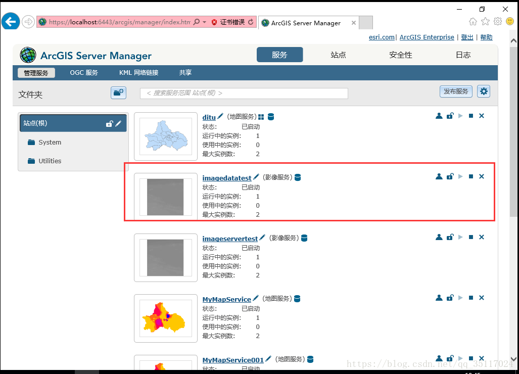Edit imageservertest via pencil icon
The height and width of the screenshot is (374, 519).
pos(262,238)
